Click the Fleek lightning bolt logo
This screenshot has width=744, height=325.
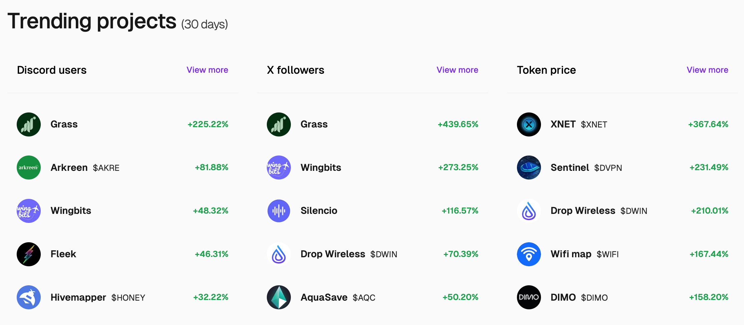(29, 254)
